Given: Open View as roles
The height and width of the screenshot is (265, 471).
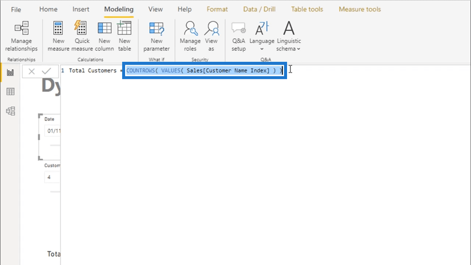Looking at the screenshot, I should (x=211, y=37).
